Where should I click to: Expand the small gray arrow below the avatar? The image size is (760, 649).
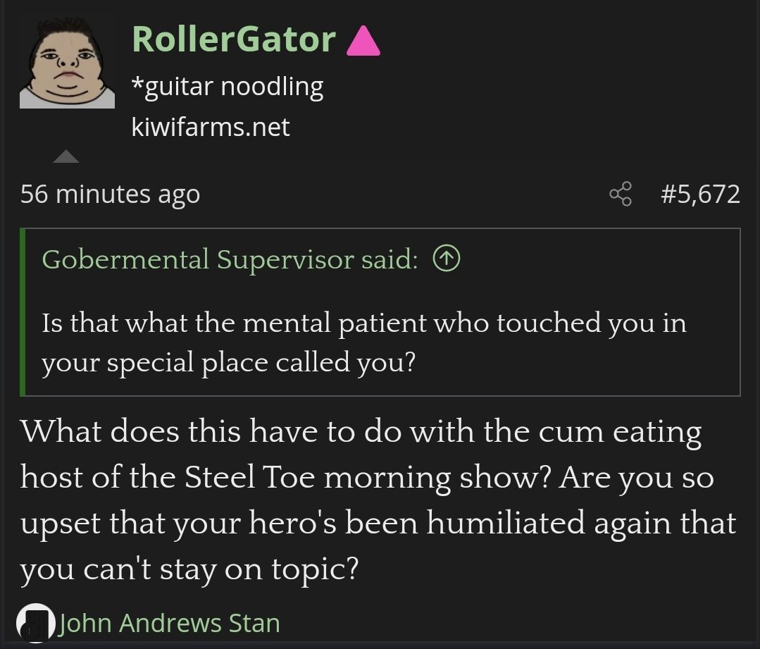[x=66, y=156]
